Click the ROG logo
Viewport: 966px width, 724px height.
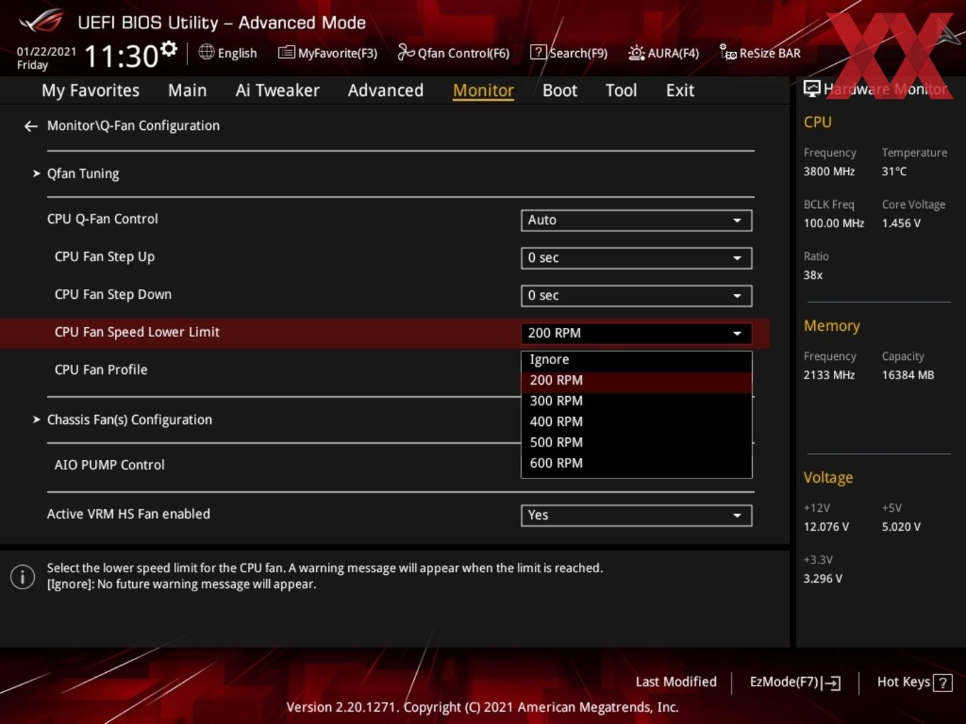41,21
